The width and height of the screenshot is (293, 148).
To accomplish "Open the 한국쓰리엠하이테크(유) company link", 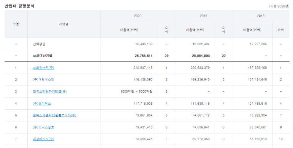I will point(50,91).
